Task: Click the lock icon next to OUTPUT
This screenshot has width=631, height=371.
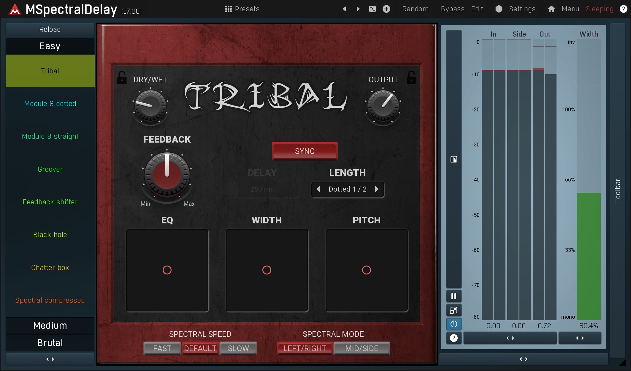Action: (411, 78)
